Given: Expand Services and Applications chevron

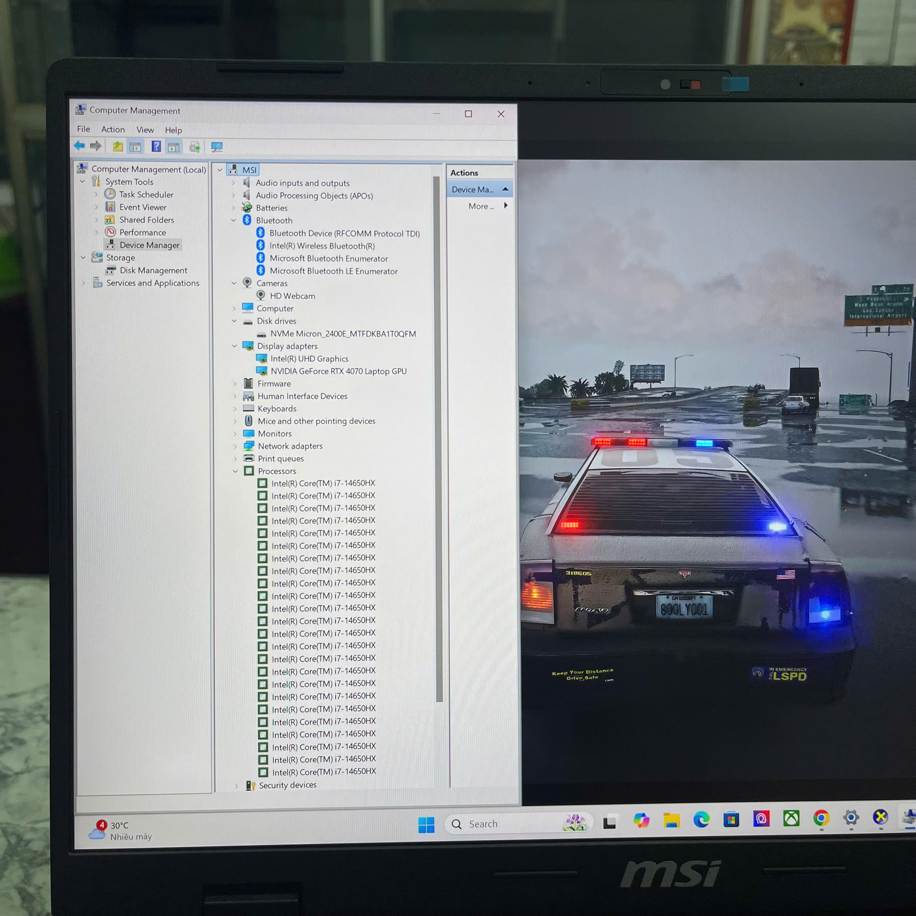Looking at the screenshot, I should pos(84,283).
